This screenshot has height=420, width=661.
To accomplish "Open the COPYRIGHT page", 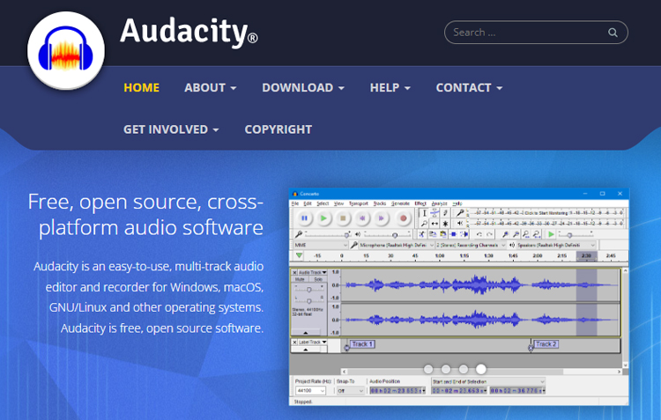I will coord(279,129).
